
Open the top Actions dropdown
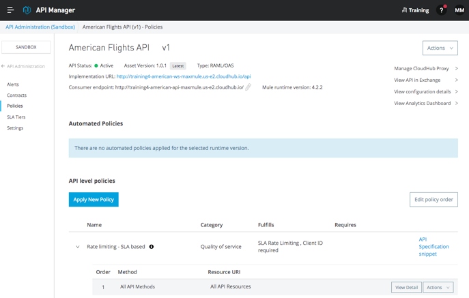440,48
